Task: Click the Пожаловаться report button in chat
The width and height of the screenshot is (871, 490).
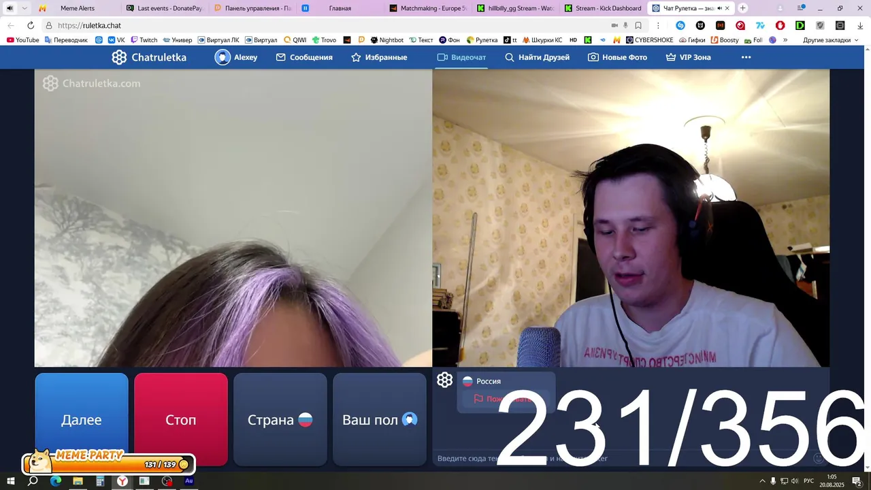Action: tap(506, 399)
